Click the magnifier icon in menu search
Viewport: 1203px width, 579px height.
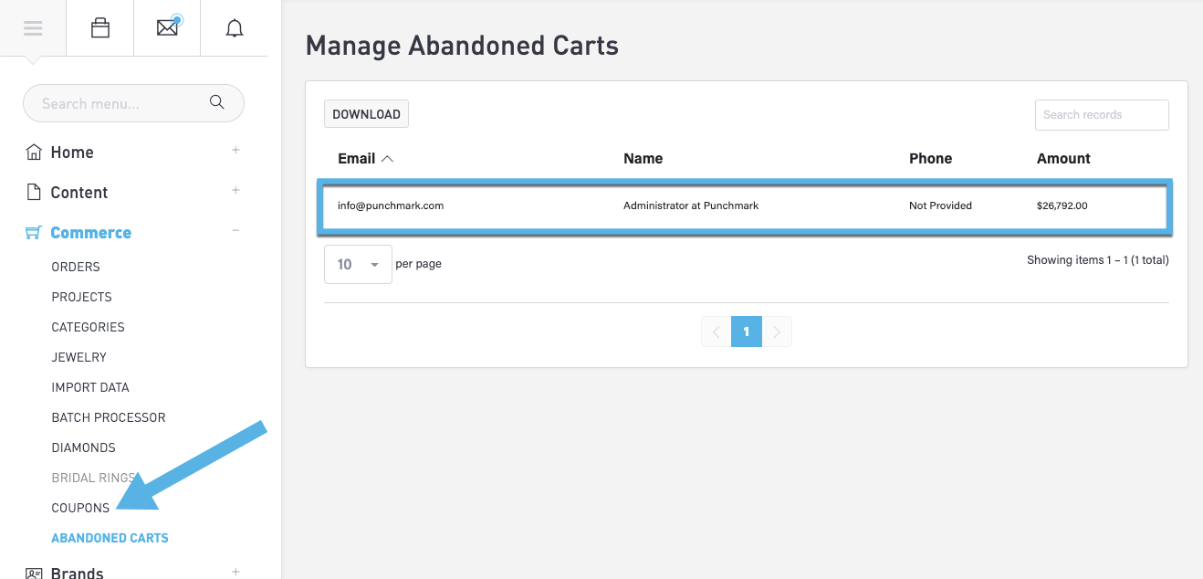[216, 102]
